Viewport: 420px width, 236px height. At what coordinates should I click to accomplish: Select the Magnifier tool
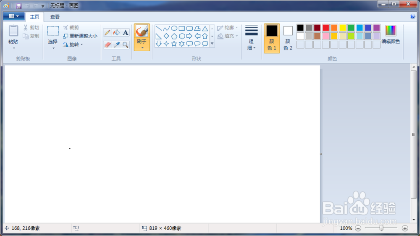(x=125, y=45)
